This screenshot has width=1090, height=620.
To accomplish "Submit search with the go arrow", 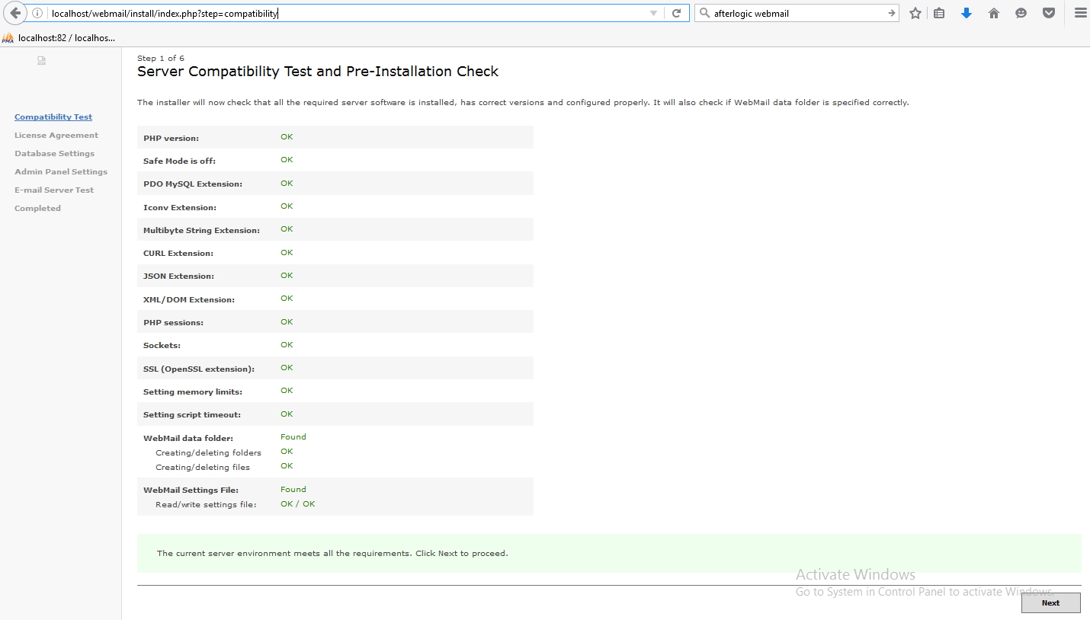I will (892, 13).
